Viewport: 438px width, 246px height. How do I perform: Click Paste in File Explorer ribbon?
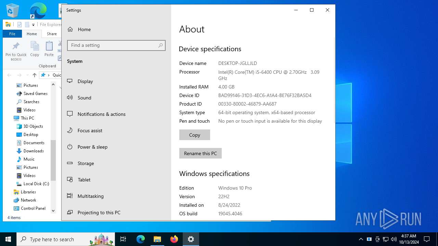[x=49, y=49]
